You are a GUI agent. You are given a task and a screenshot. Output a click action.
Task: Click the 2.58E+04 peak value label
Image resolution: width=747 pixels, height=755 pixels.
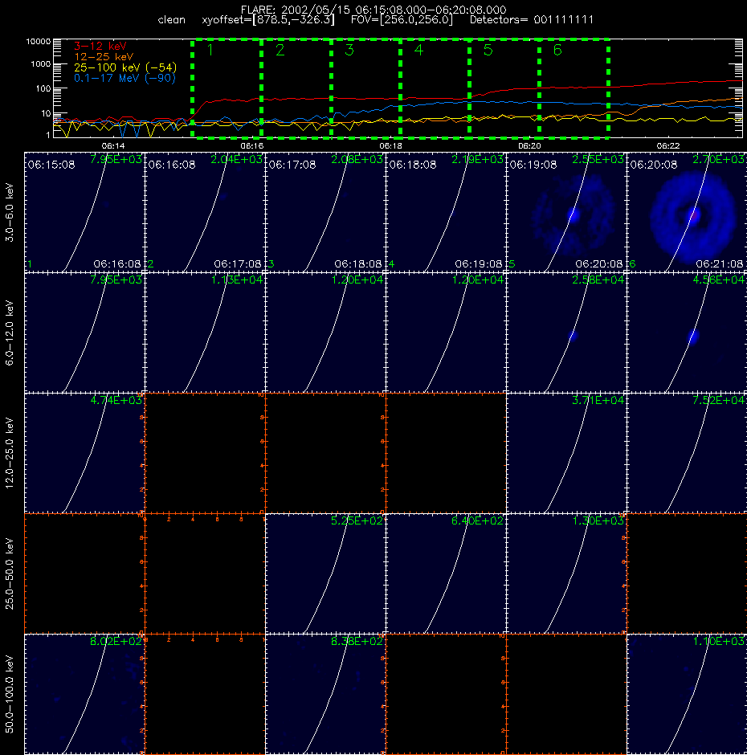(x=598, y=280)
